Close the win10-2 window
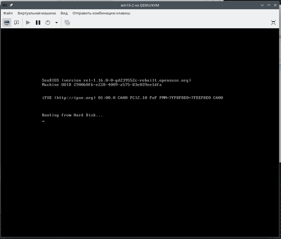The image size is (281, 239). (x=275, y=5)
